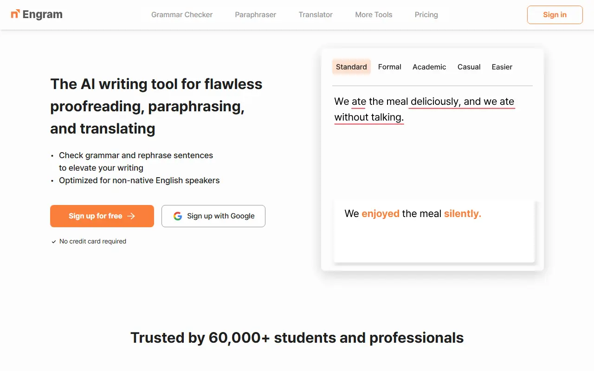Select the Casual style tab
Screen dimensions: 594x371
click(x=469, y=67)
